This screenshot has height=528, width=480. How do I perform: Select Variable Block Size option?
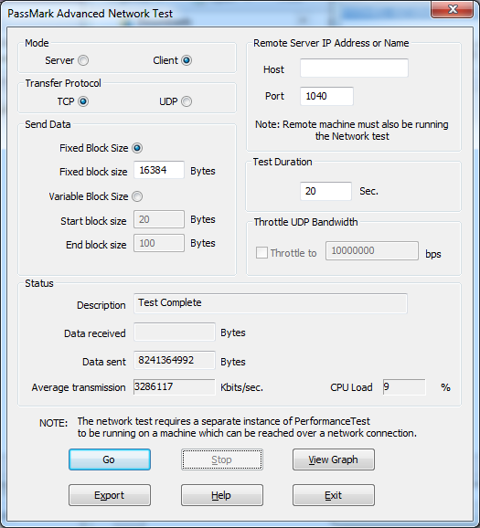(x=137, y=196)
